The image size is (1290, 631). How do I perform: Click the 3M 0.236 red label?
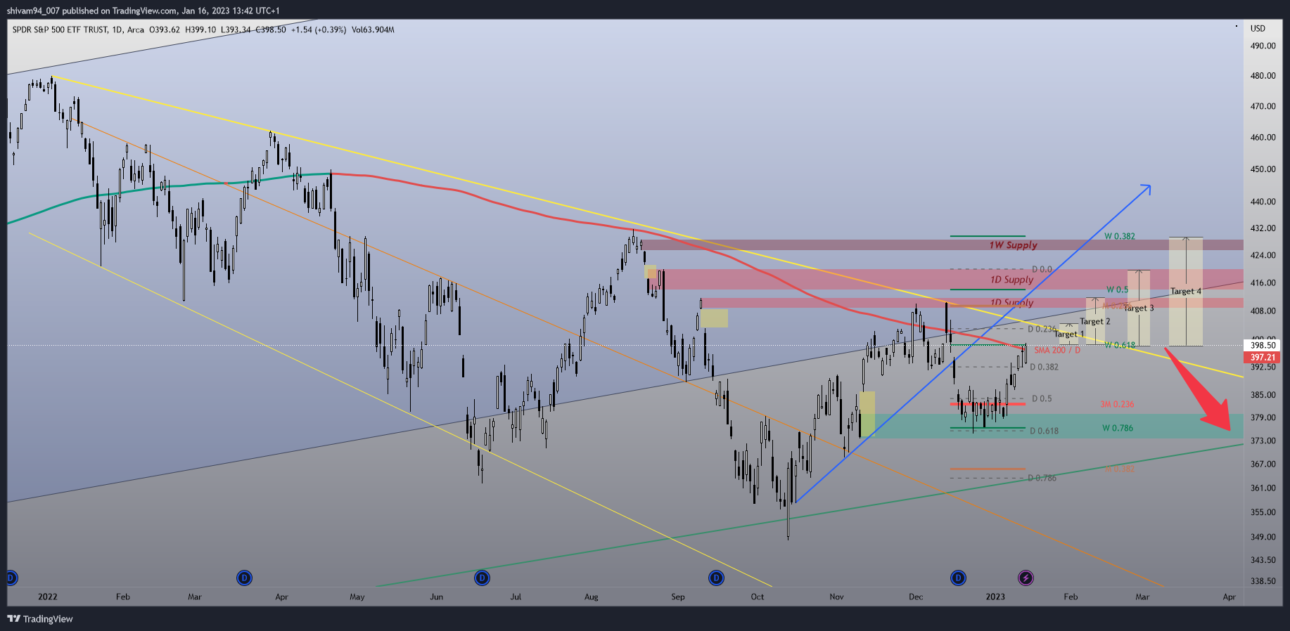[x=1117, y=404]
